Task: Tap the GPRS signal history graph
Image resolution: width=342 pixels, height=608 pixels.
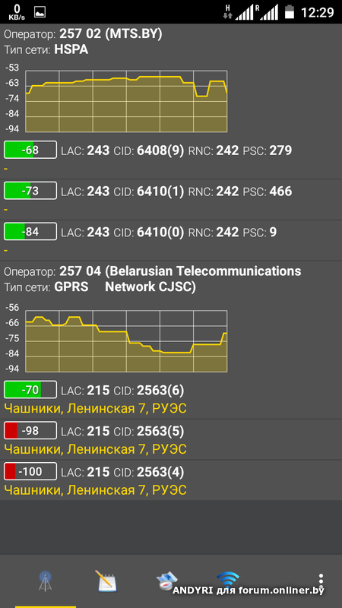Action: [126, 341]
